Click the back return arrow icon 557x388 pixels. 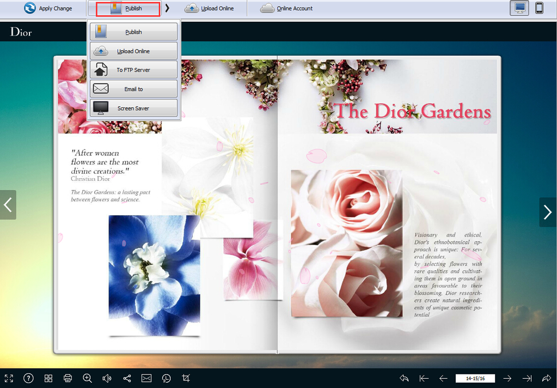[404, 378]
